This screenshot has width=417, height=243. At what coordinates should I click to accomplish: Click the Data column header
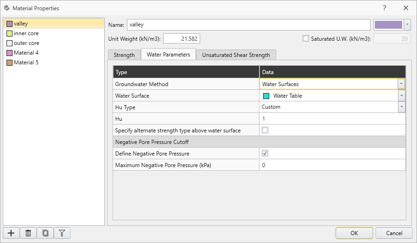332,72
